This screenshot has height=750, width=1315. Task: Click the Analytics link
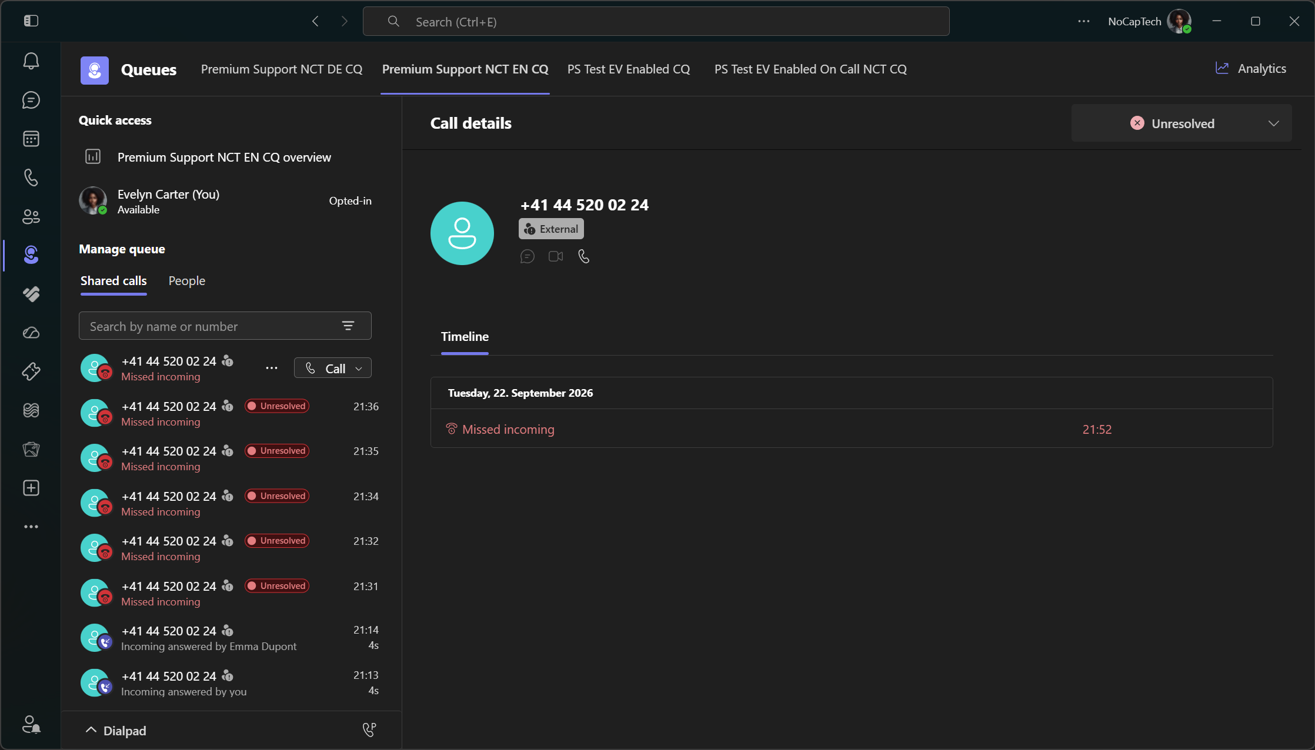pos(1261,68)
